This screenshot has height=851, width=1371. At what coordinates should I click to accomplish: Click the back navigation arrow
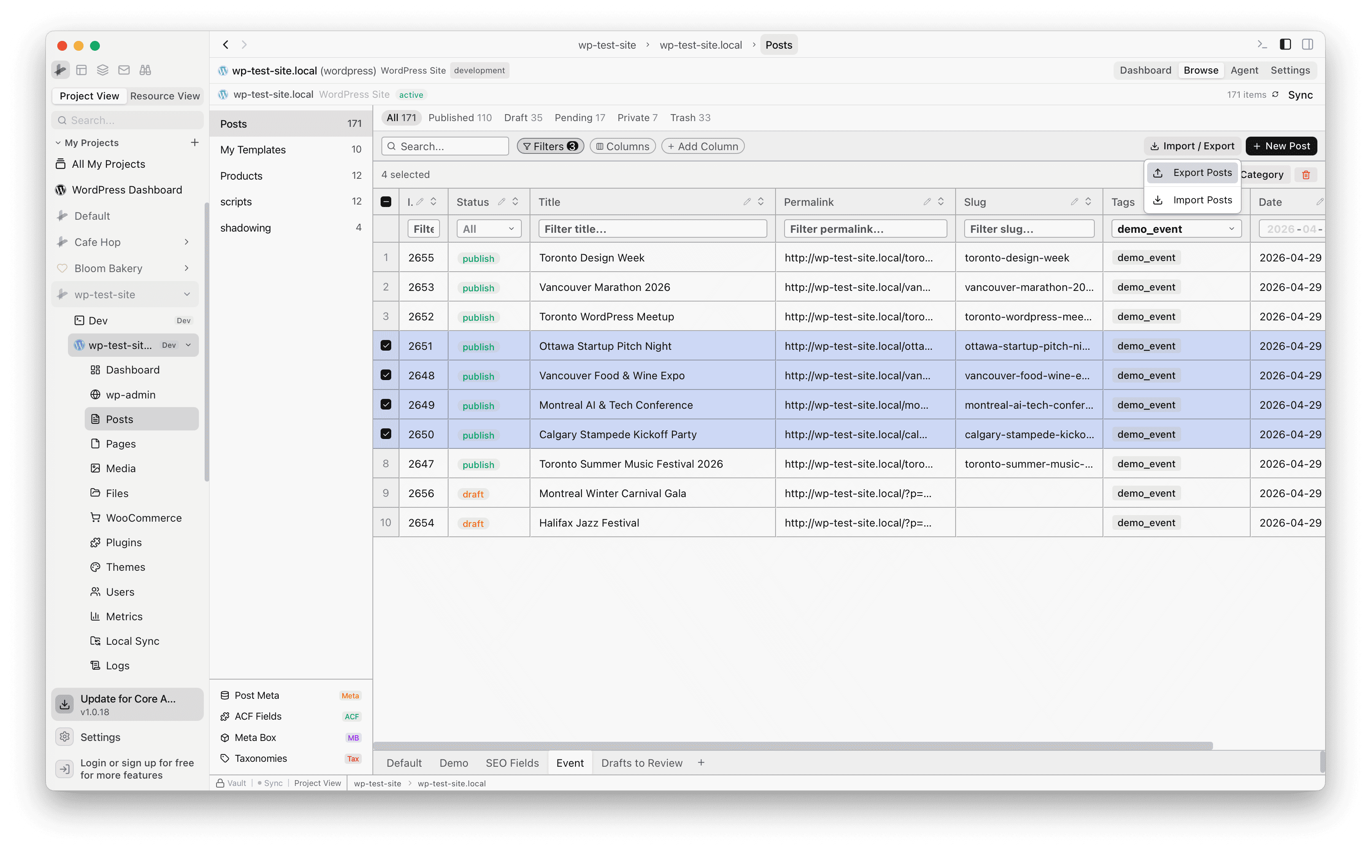(x=226, y=45)
